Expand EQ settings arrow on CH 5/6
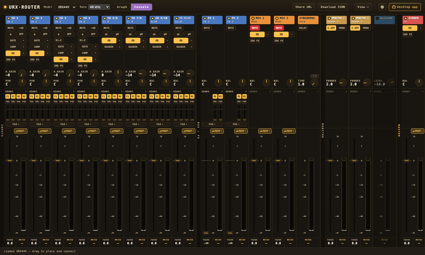425x255 pixels. pyautogui.click(x=120, y=41)
